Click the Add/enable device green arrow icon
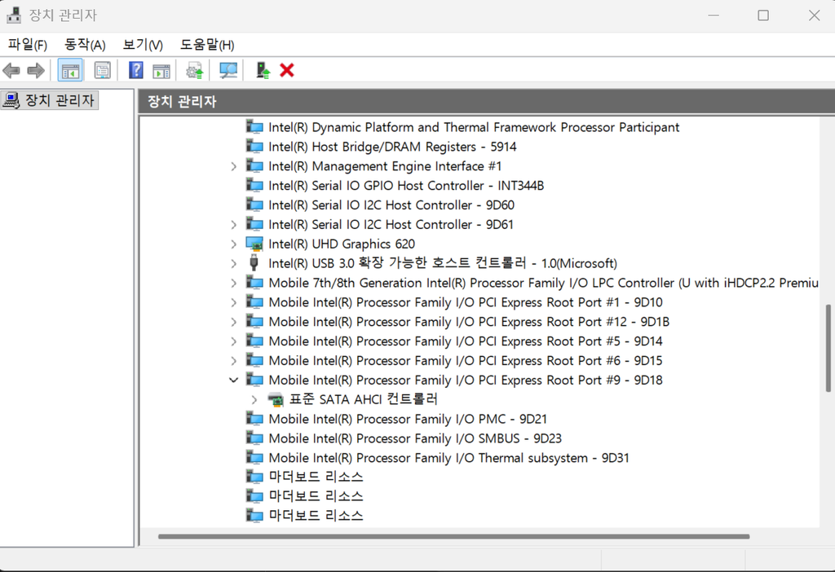835x572 pixels. tap(263, 70)
